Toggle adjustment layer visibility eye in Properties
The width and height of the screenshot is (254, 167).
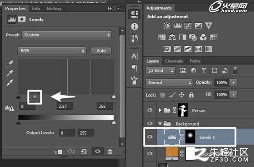point(98,151)
